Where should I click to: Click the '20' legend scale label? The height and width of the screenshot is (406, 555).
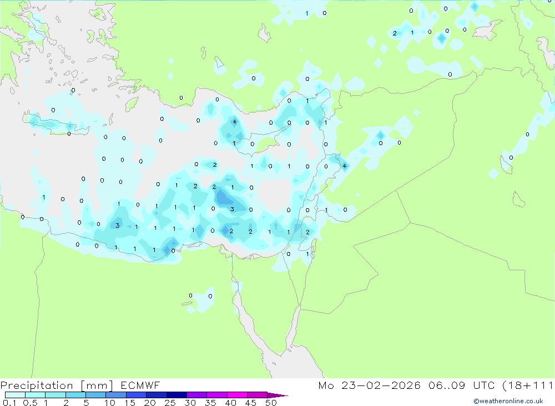[150, 403]
